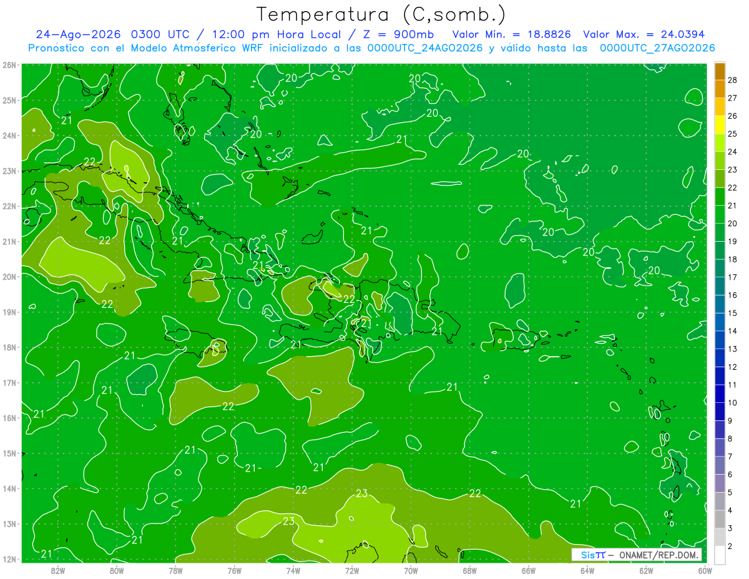The image size is (749, 579).
Task: Select the "0000UTC_24AGO2026" initialization time
Action: (424, 48)
